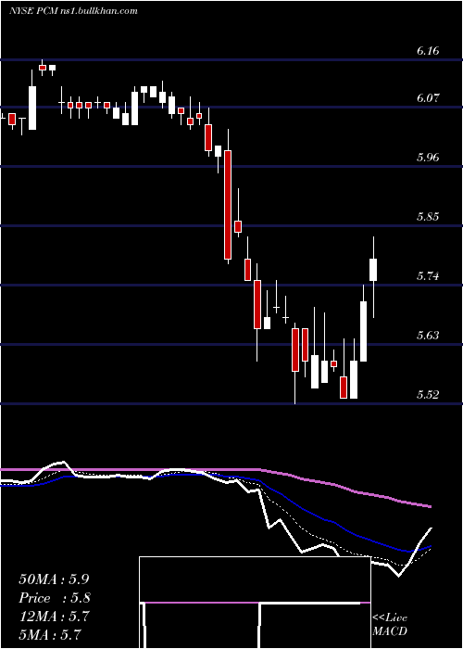The image size is (463, 649).
Task: Click the <<Live MACD label
Action: [x=390, y=625]
